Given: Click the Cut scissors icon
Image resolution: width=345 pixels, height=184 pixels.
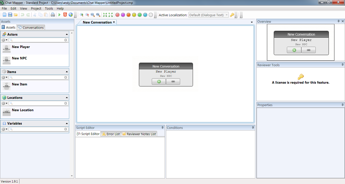Looking at the screenshot, I should [x=35, y=15].
